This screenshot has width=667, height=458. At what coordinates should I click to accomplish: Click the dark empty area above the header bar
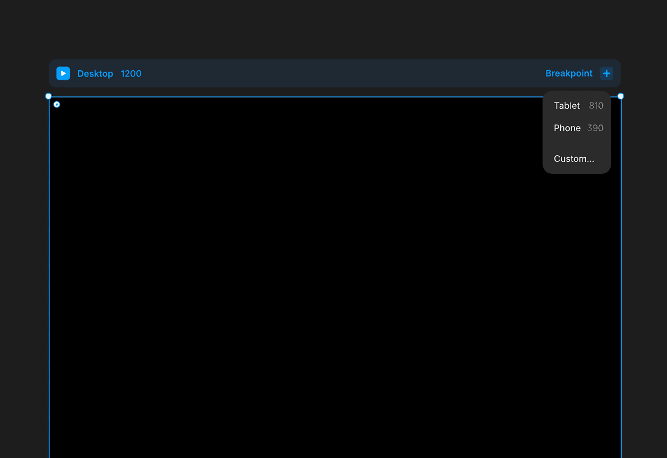[333, 29]
